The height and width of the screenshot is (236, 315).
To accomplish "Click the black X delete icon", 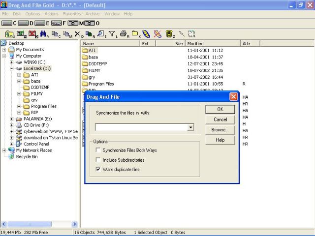I will (x=78, y=34).
